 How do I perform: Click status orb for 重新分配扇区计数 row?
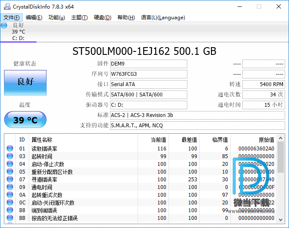(10, 171)
